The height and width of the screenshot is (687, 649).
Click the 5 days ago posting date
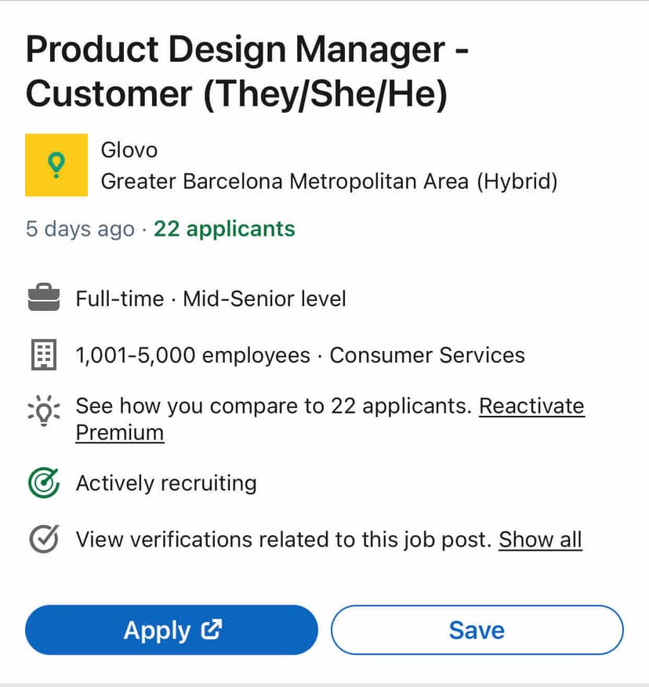tap(80, 230)
